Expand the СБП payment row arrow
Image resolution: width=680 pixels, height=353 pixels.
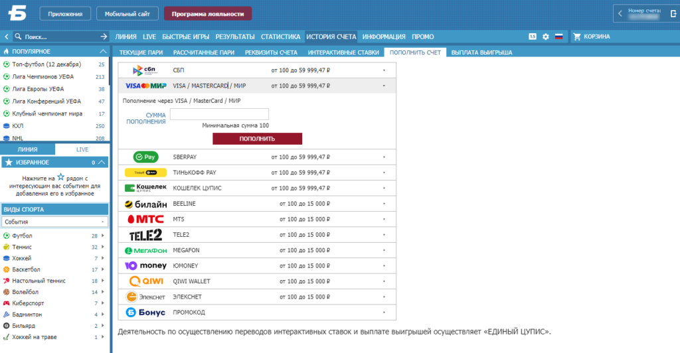pos(384,70)
